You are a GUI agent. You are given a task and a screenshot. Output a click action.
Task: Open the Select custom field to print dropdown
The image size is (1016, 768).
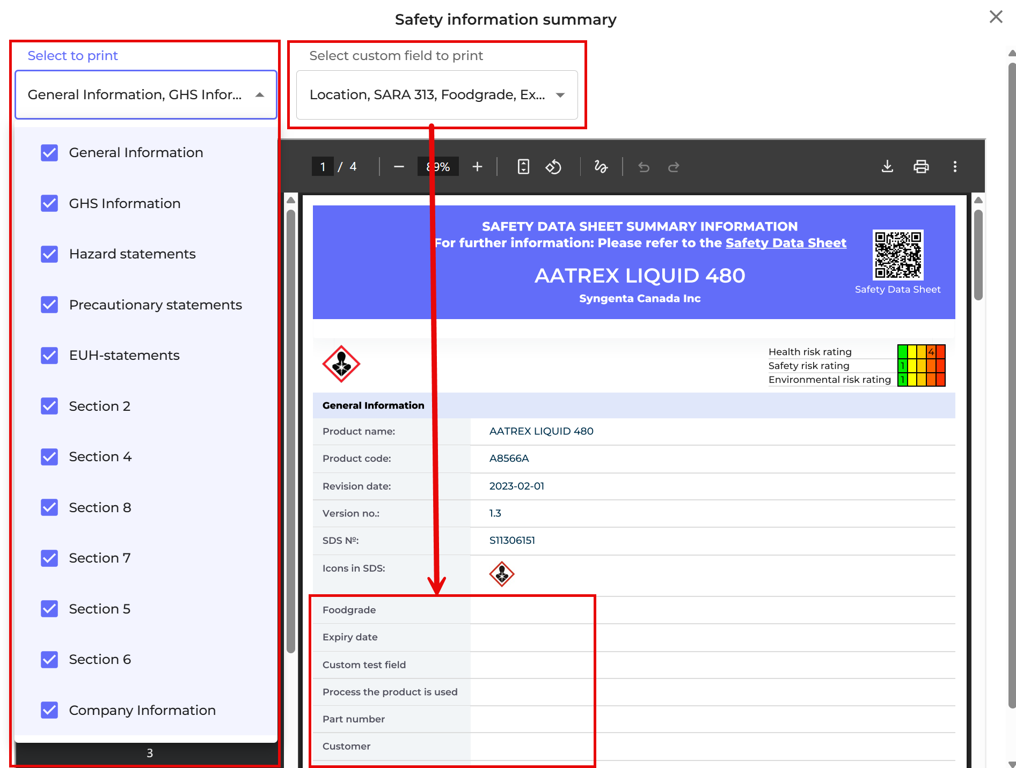(437, 95)
